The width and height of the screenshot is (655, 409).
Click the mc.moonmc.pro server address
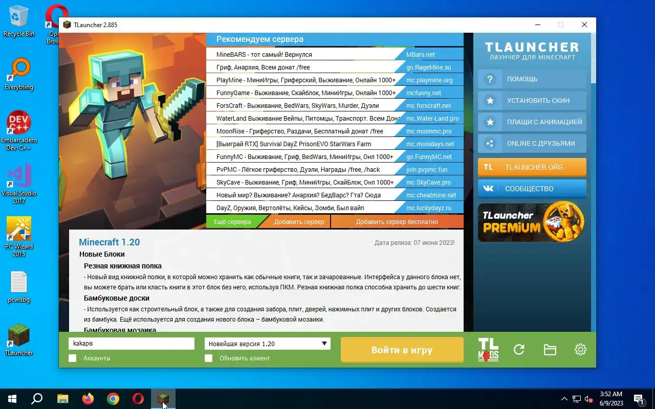[x=429, y=131]
